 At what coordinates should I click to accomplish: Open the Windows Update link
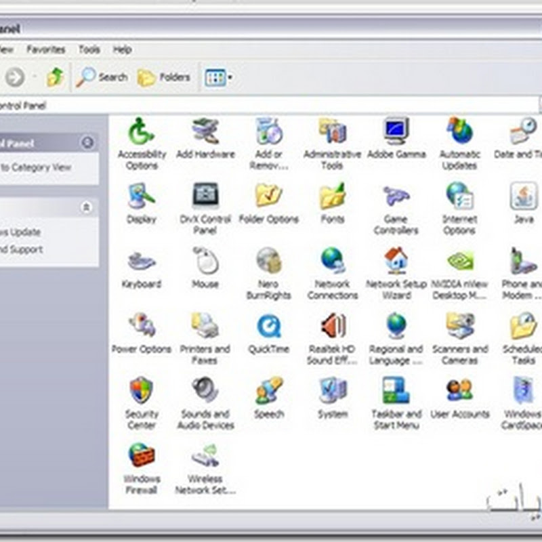point(20,232)
